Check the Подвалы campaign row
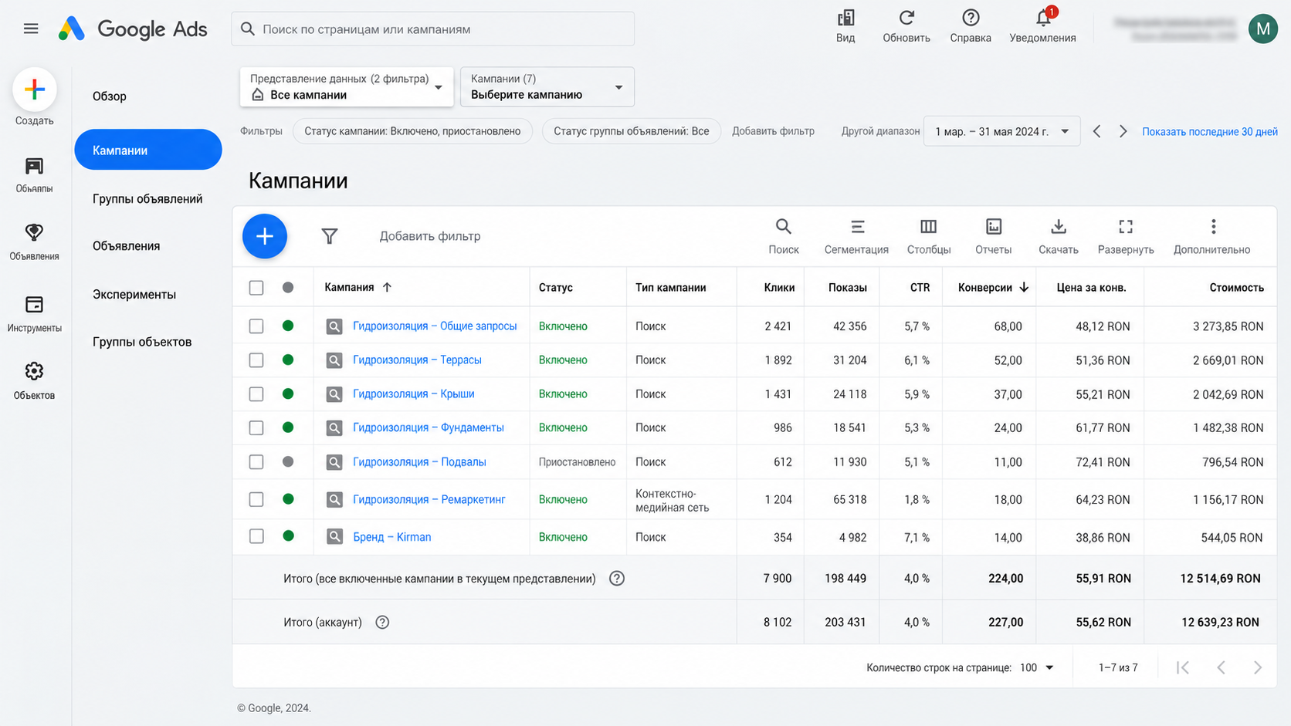1291x726 pixels. point(256,462)
